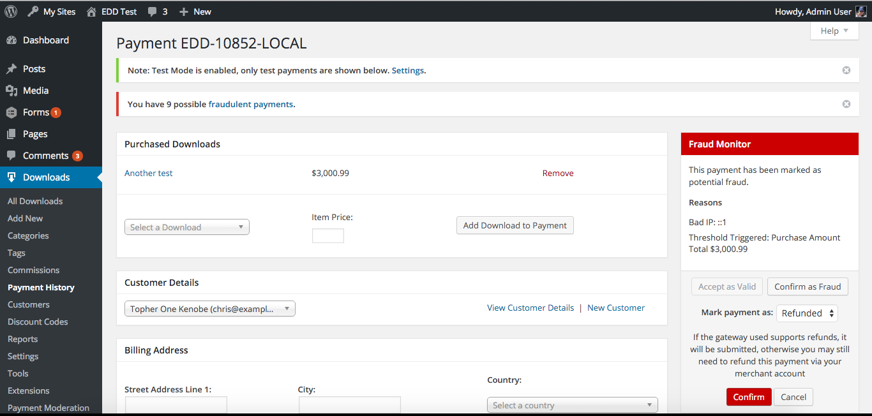872x416 pixels.
Task: Click the Media icon in sidebar
Action: click(x=11, y=91)
